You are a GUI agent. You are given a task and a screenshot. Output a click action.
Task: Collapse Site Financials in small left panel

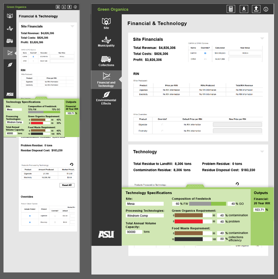coord(72,26)
